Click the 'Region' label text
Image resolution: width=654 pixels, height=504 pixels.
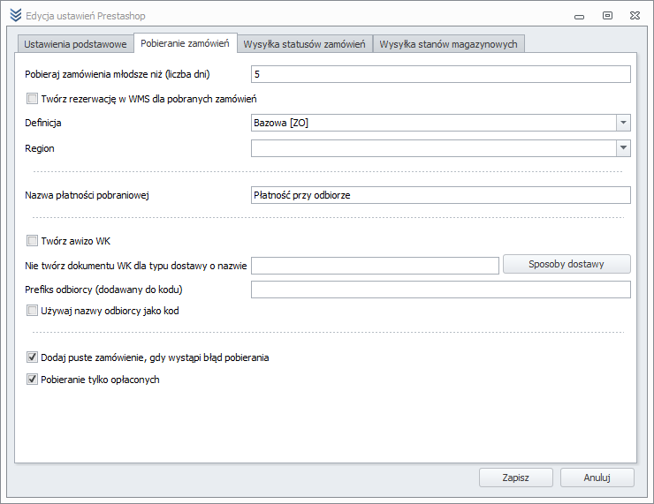40,148
